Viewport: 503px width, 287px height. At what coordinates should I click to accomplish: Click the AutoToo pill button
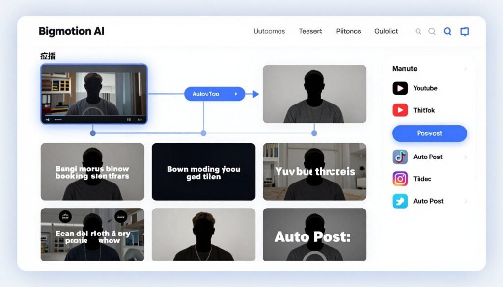tap(214, 94)
